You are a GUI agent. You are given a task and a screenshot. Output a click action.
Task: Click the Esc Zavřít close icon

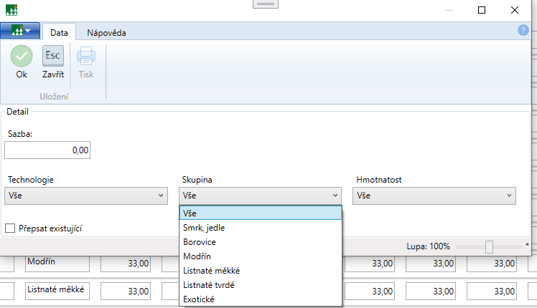[53, 56]
